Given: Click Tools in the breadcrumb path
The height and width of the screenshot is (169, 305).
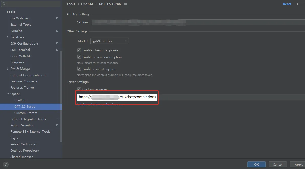Looking at the screenshot, I should [x=71, y=4].
